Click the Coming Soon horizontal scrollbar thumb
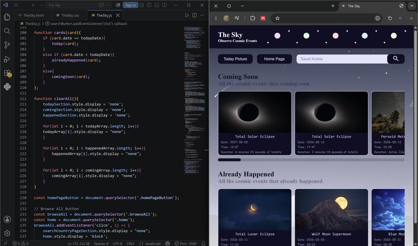Viewport: 418px width, 246px height. [x=229, y=160]
